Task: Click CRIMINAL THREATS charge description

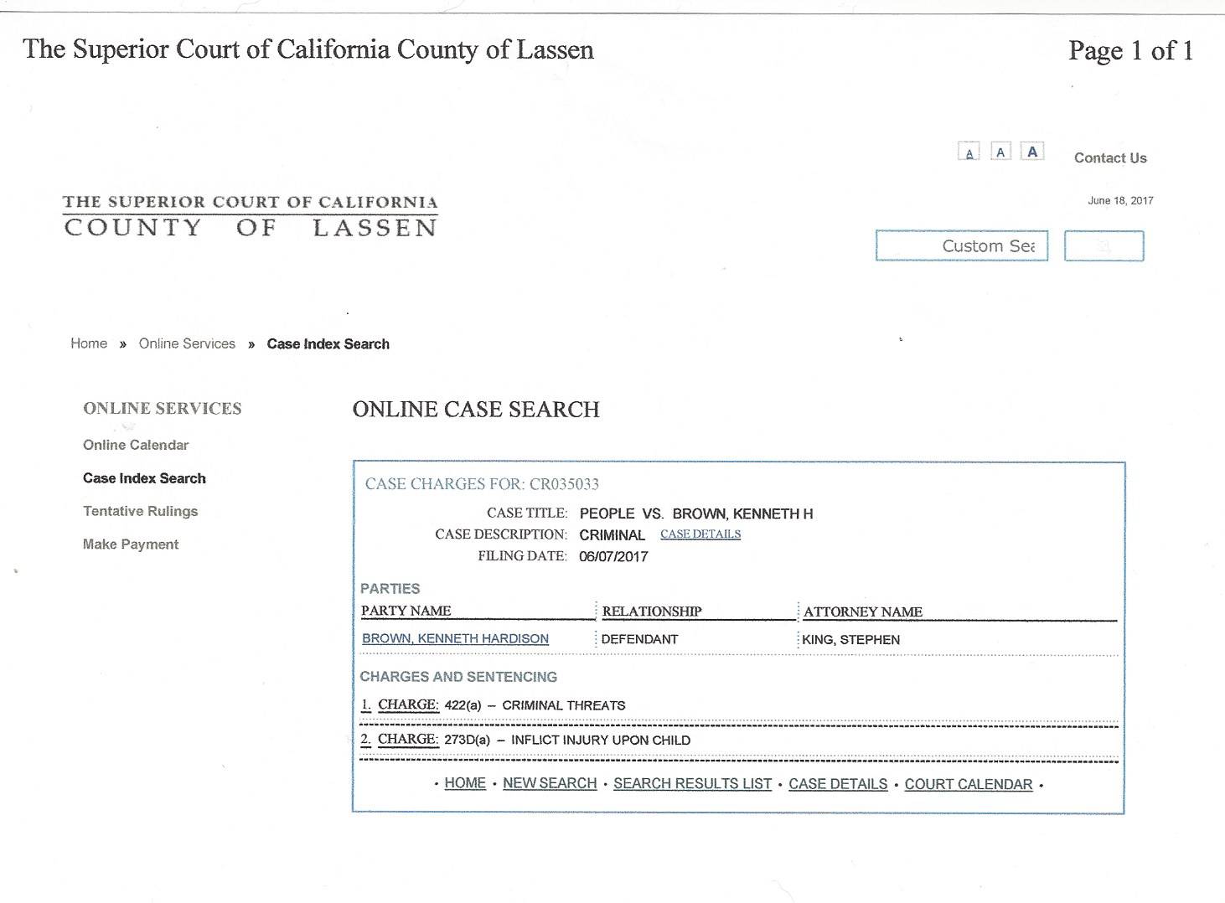Action: (564, 705)
